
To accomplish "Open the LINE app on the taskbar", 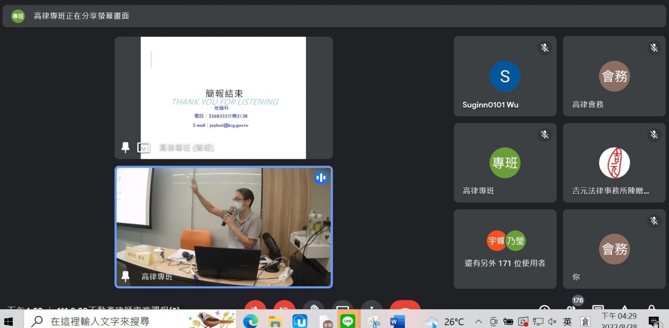I will (347, 321).
